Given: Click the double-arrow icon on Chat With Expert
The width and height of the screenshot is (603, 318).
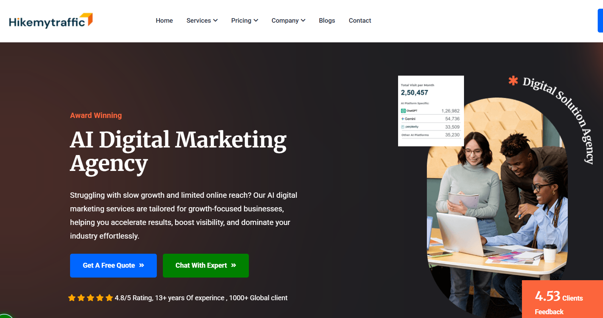Looking at the screenshot, I should [x=234, y=265].
